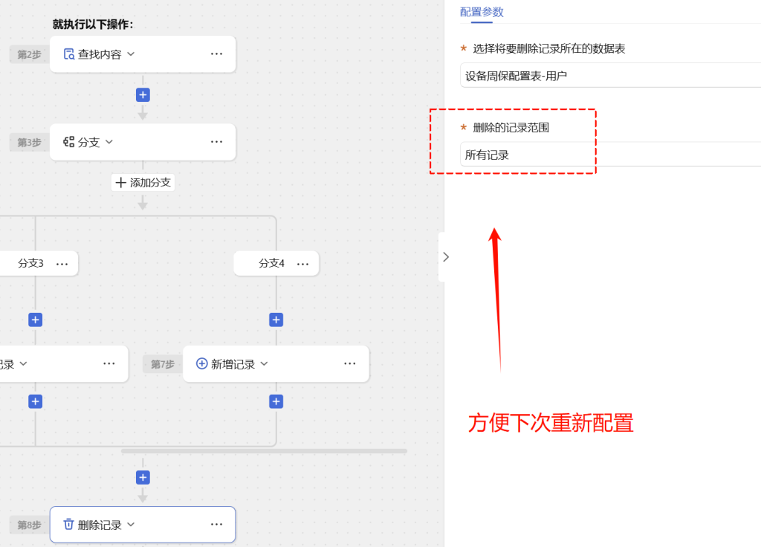Screen dimensions: 761x547
Task: Click the 选择将要删除记录所在的数据表 label
Action: pyautogui.click(x=549, y=48)
